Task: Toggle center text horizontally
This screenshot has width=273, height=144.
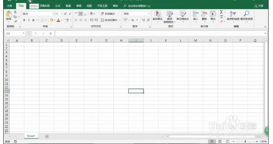Action: (80, 20)
